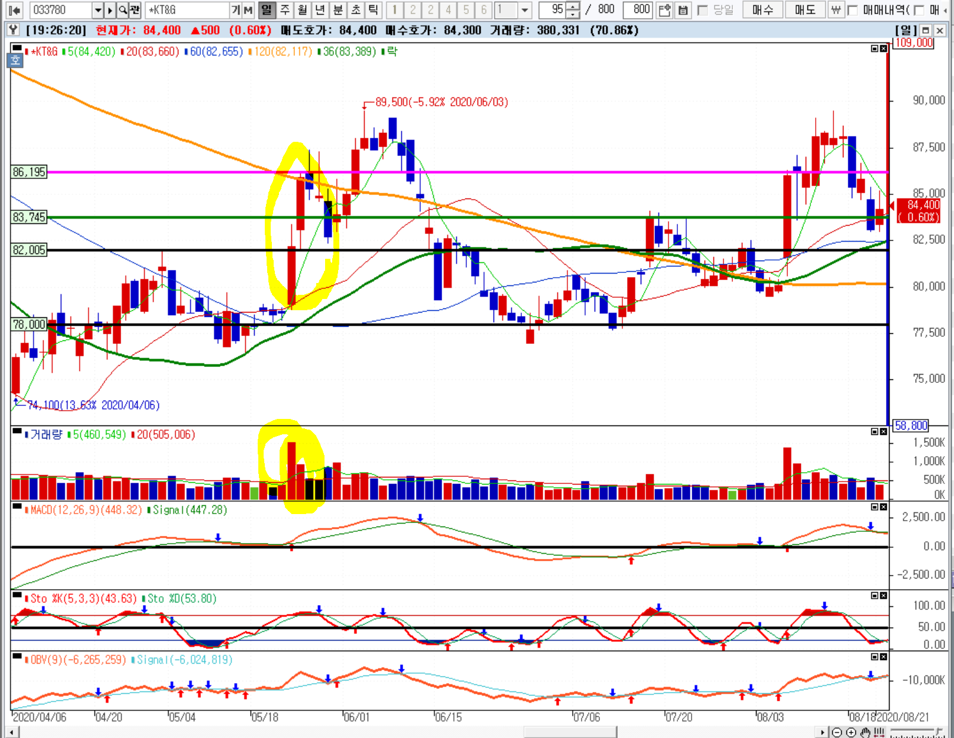Close the OBV indicator panel
This screenshot has height=738, width=954.
coord(884,656)
